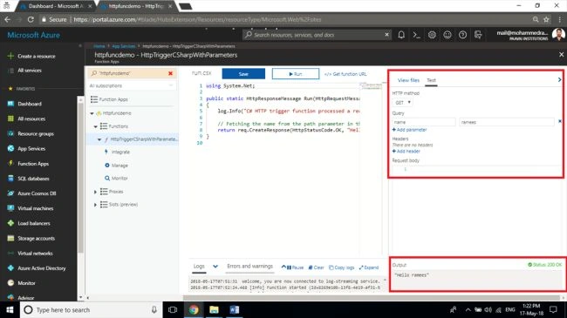Click Add header link
Viewport: 567px width, 318px height.
(406, 152)
